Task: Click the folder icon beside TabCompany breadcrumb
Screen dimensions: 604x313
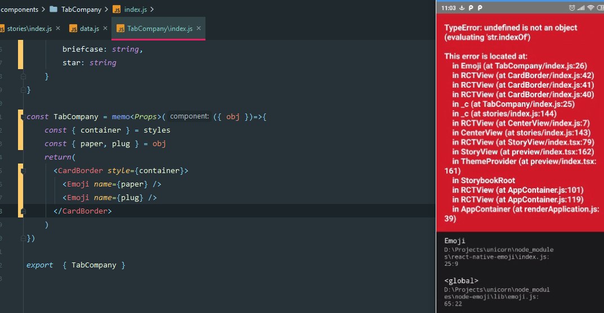Action: 53,9
